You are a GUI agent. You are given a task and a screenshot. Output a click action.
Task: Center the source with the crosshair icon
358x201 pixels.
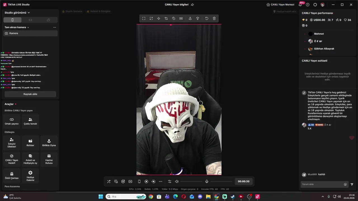(159, 18)
